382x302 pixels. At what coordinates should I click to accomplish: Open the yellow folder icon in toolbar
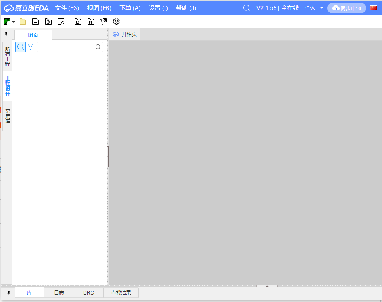click(23, 22)
